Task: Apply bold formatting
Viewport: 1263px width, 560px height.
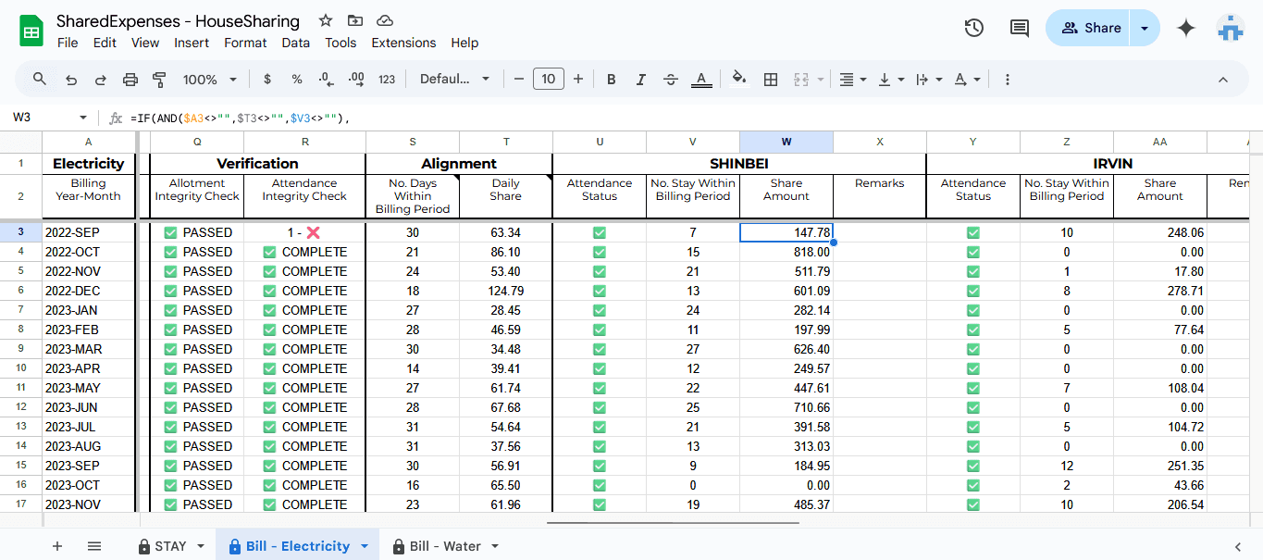Action: 611,80
